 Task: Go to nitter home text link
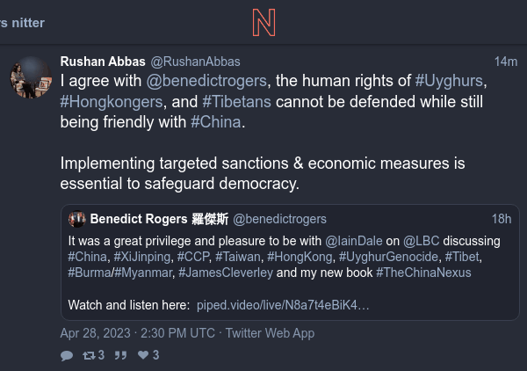coord(23,22)
